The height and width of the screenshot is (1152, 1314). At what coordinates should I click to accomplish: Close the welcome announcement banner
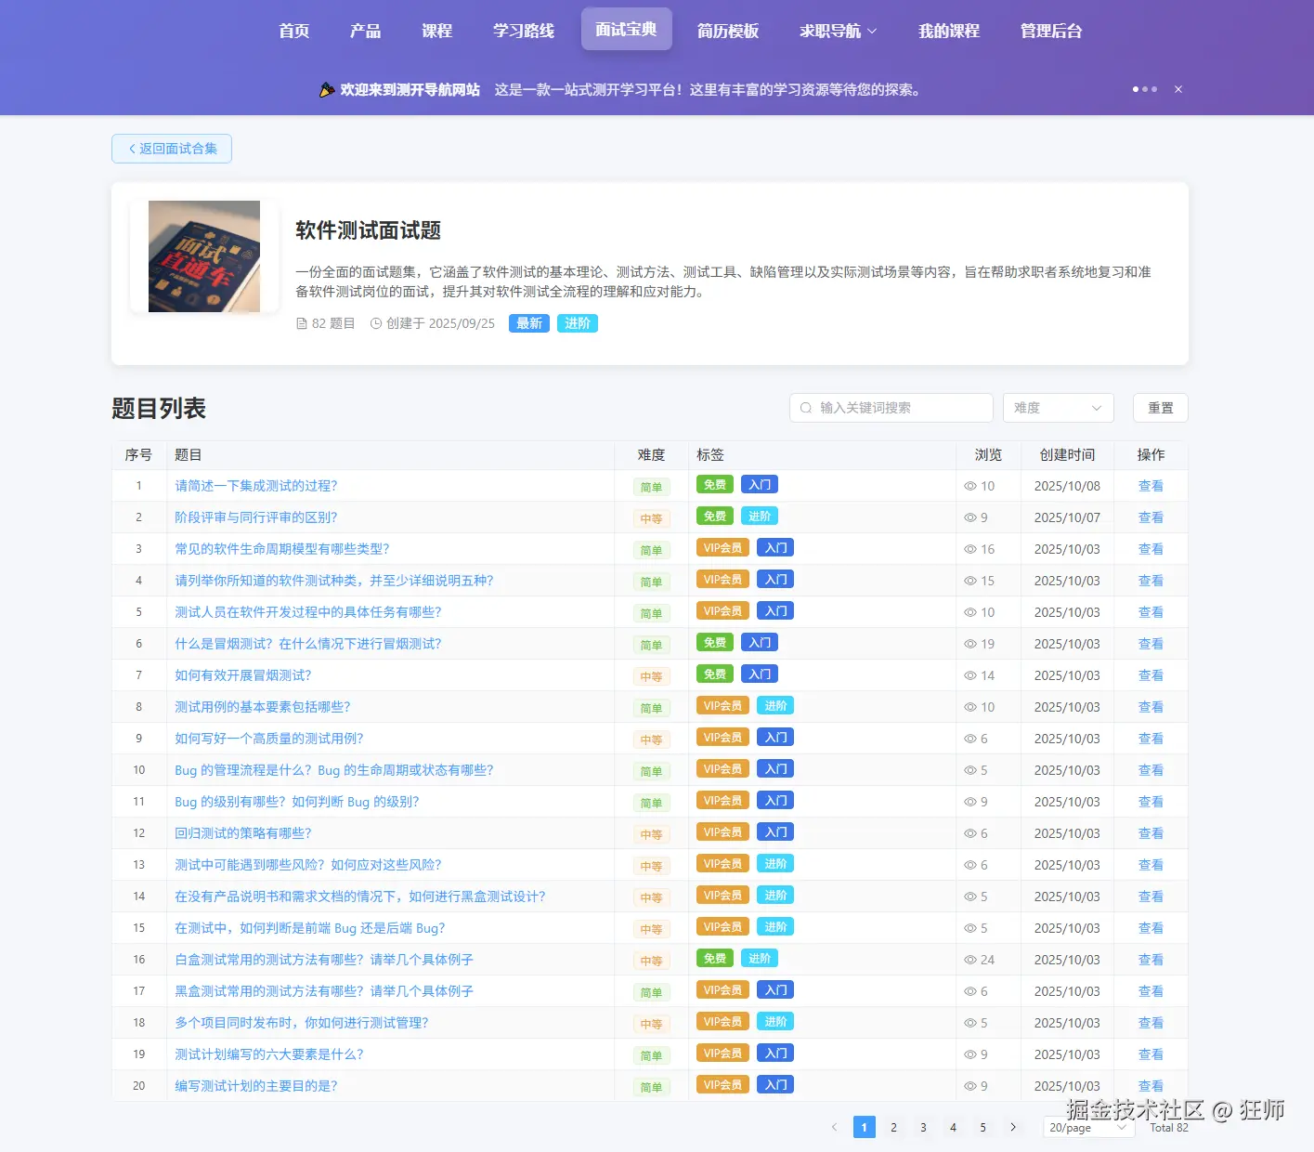click(1178, 89)
